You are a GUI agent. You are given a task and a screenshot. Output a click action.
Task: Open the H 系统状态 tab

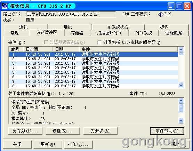click(x=118, y=27)
